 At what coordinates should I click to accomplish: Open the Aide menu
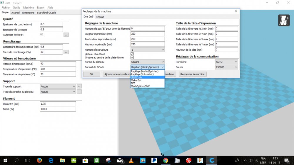coord(50,8)
